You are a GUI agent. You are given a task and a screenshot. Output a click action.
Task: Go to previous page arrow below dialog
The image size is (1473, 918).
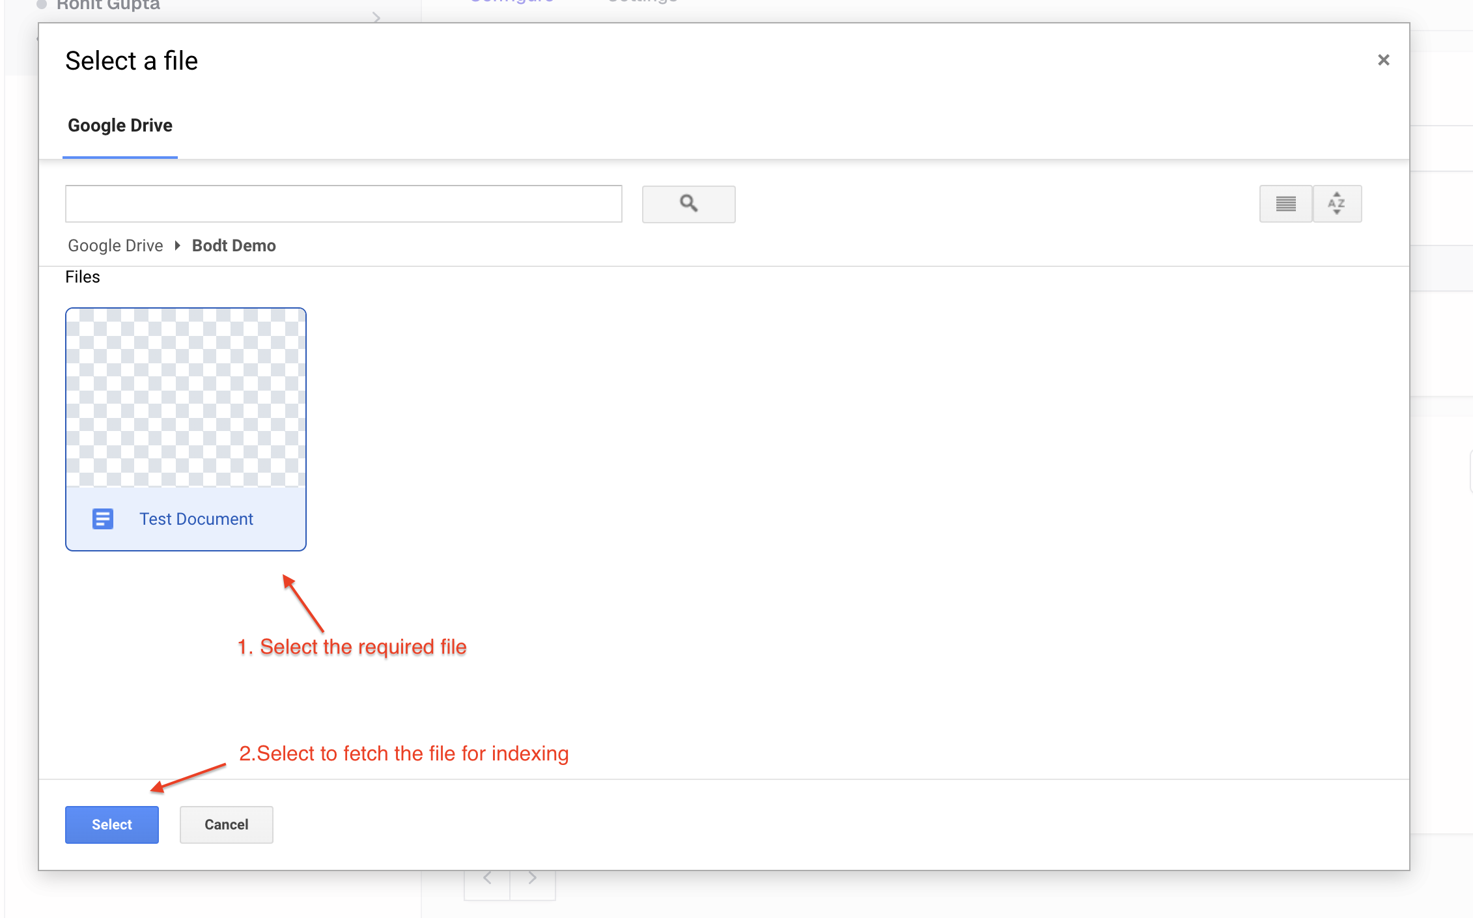(487, 878)
